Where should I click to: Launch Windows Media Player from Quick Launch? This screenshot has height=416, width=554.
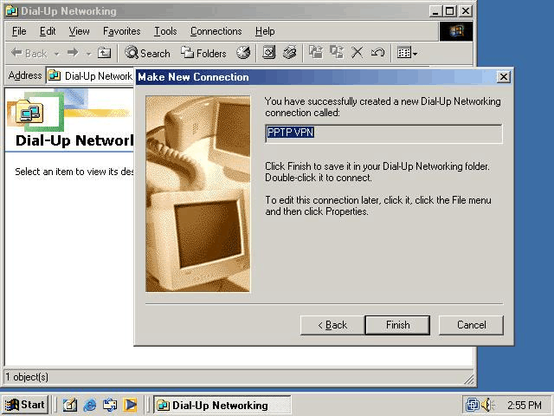130,405
